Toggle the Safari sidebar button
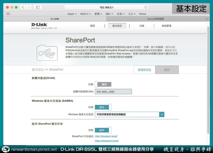This screenshot has height=153, width=213. (x=38, y=7)
